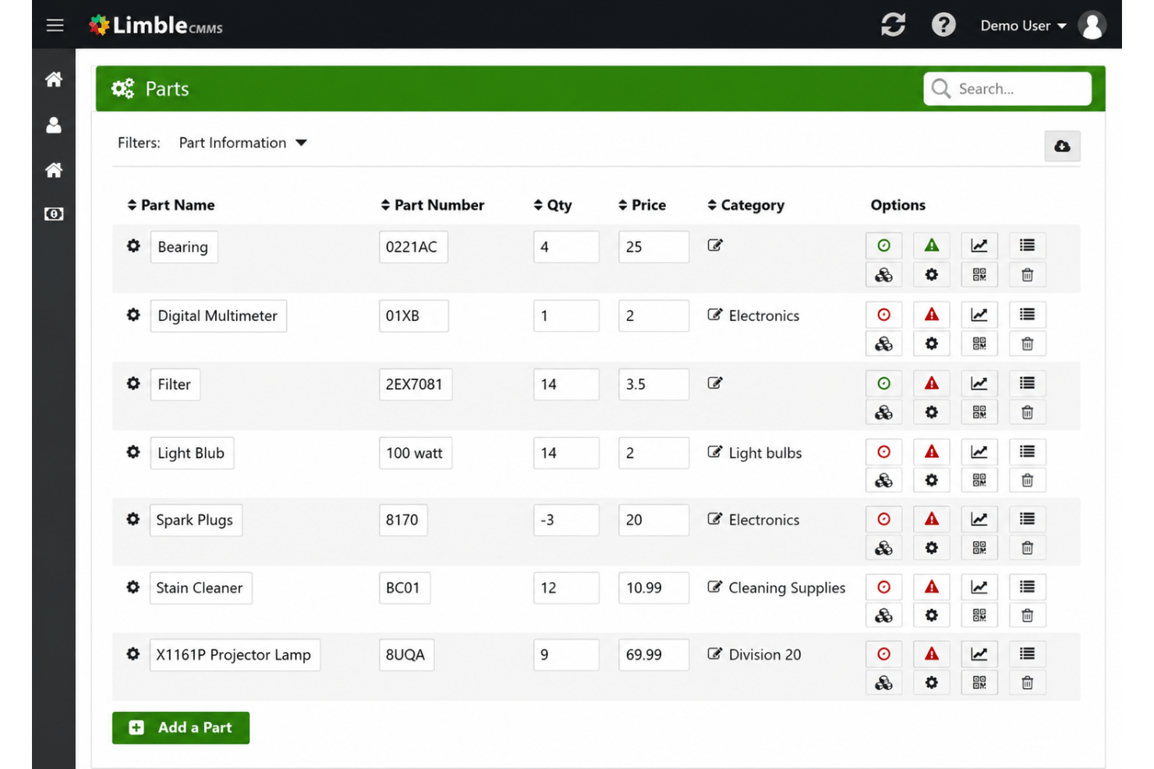The image size is (1154, 769).
Task: Delete the Filter part
Action: click(x=1027, y=412)
